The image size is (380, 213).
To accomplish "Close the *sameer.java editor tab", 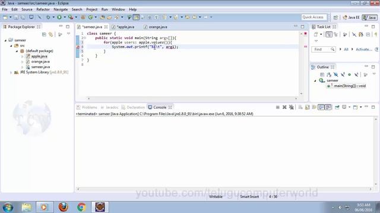I will coord(106,27).
